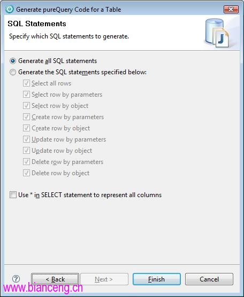Image resolution: width=244 pixels, height=297 pixels.
Task: Cancel the wizard dialog
Action: 209,279
